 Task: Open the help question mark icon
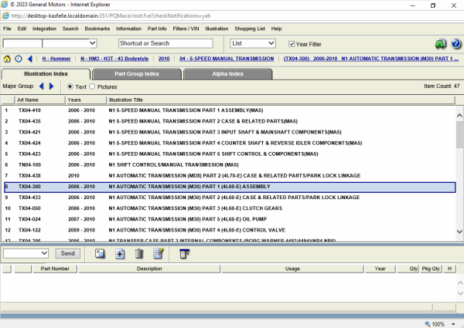click(x=455, y=44)
